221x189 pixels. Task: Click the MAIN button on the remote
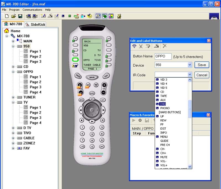(92, 77)
